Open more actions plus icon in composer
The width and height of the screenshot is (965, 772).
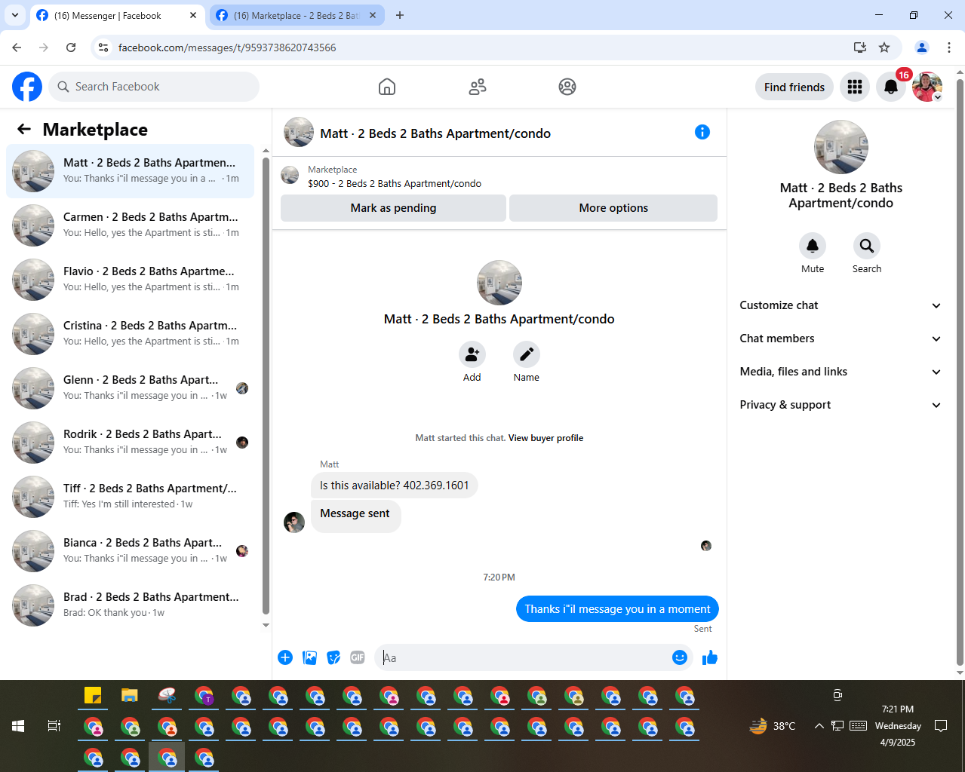point(285,657)
